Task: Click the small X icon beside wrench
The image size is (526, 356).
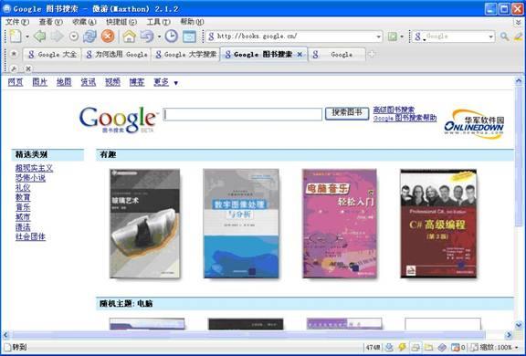Action: click(x=28, y=68)
